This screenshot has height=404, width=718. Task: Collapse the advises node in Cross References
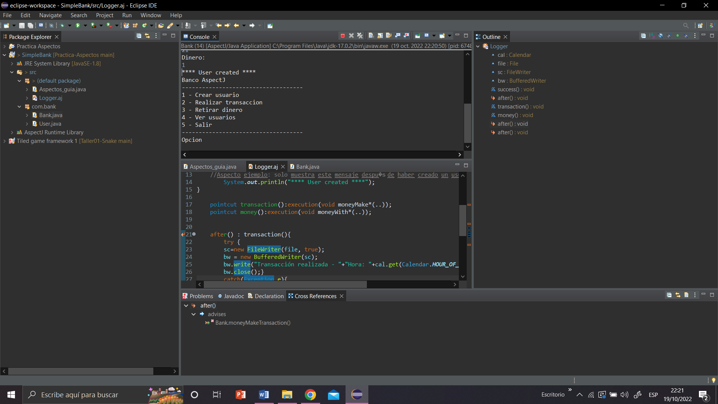click(x=194, y=314)
